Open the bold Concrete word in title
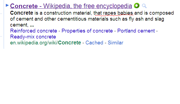 pos(24,6)
